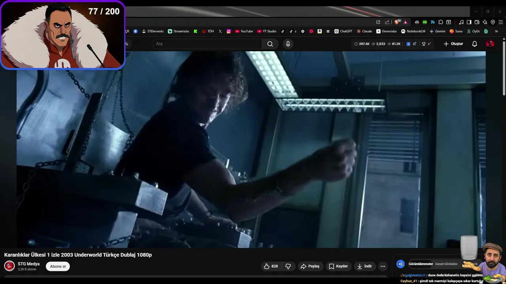Open the YouTube bookmark
The image size is (506, 284).
point(244,31)
